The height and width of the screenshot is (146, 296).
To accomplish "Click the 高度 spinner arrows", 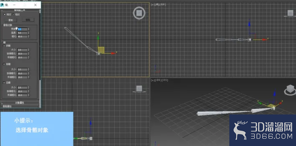I will point(29,33).
